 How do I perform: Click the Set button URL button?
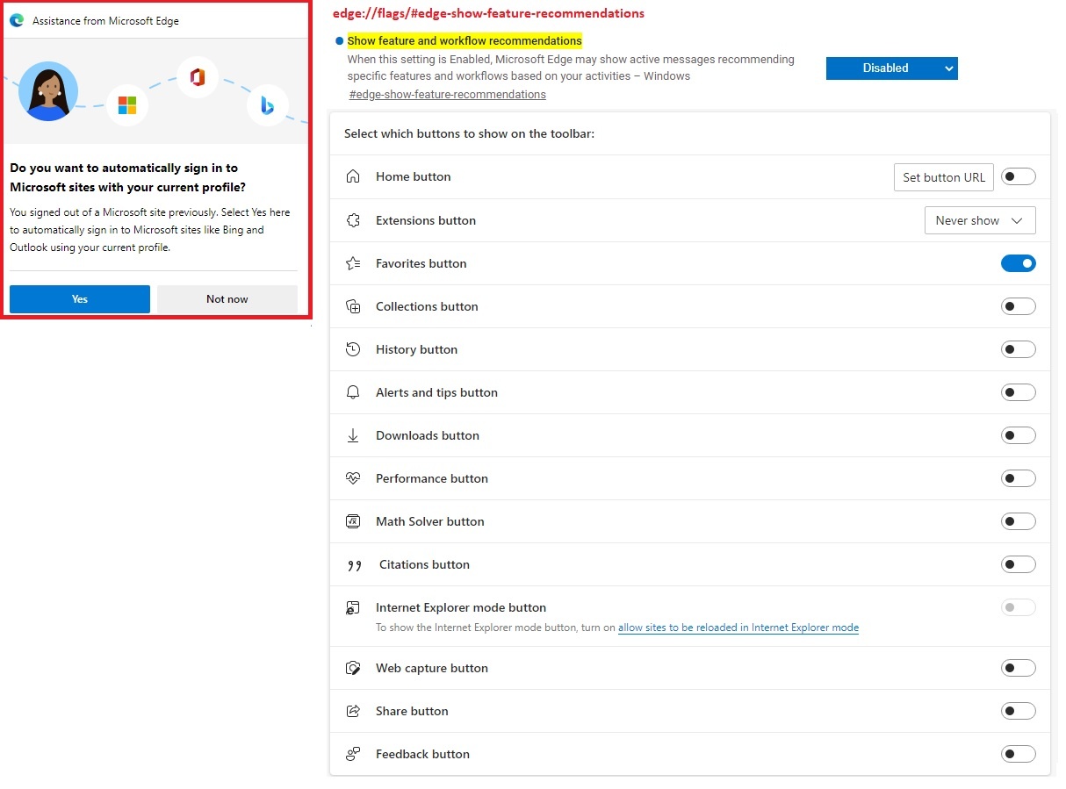click(x=944, y=177)
